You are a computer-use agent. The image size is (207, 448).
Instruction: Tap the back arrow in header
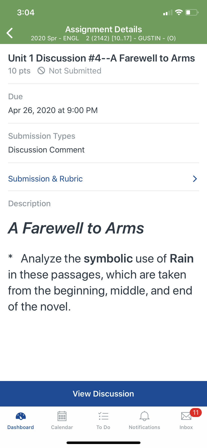10,33
